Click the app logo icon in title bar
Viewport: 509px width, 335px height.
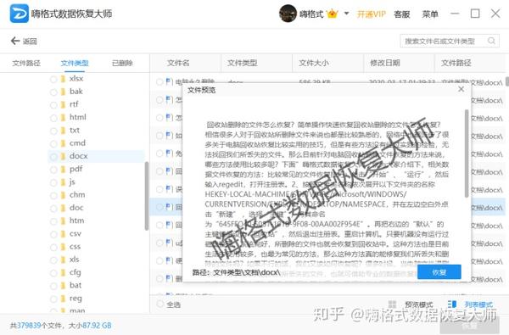tap(20, 14)
